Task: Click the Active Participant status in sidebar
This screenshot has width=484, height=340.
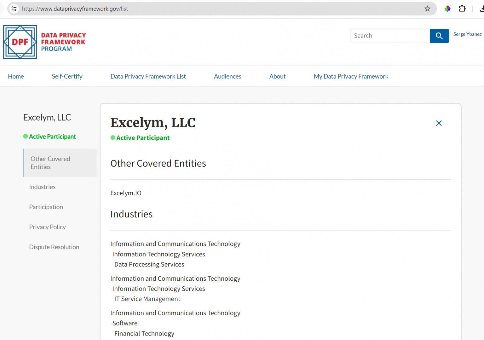Action: pyautogui.click(x=49, y=137)
